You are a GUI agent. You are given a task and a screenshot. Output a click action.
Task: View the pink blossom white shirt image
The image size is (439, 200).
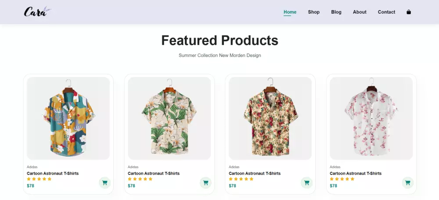coord(371,118)
